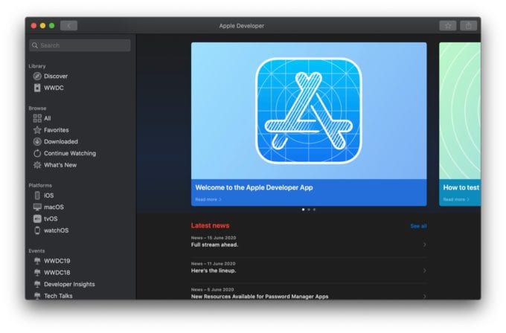Open What's New in sidebar
Viewport: 506px width, 333px height.
point(60,165)
